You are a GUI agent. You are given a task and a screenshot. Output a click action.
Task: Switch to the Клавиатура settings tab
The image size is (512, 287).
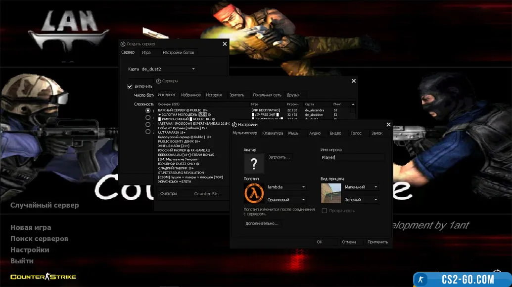[273, 133]
